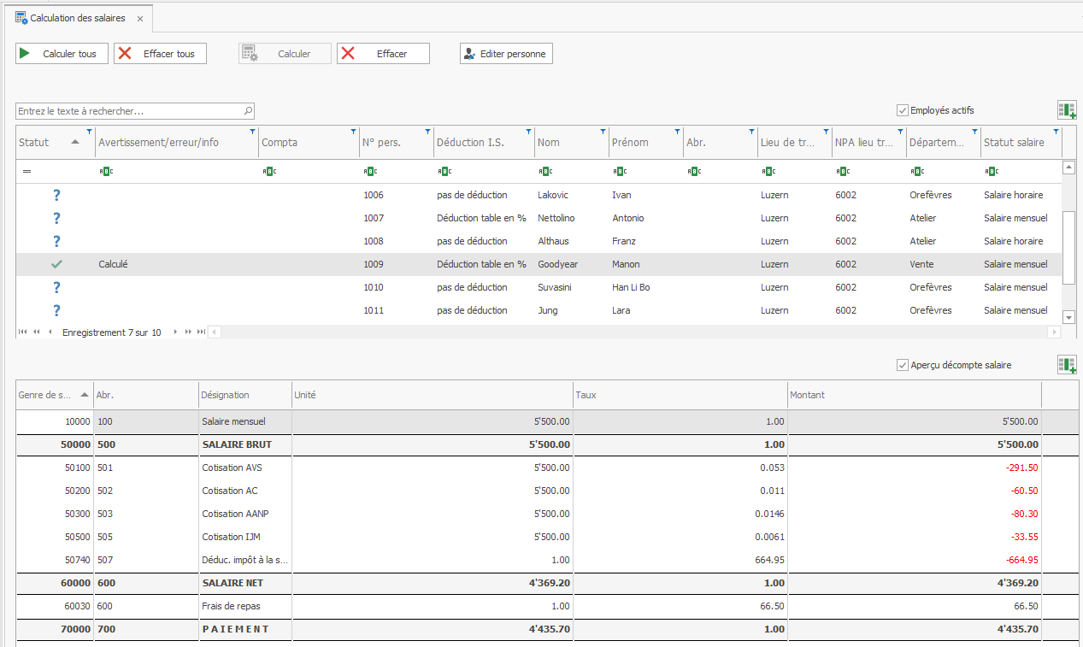Click the Editer personne button
Screen dimensions: 1083x647
506,54
